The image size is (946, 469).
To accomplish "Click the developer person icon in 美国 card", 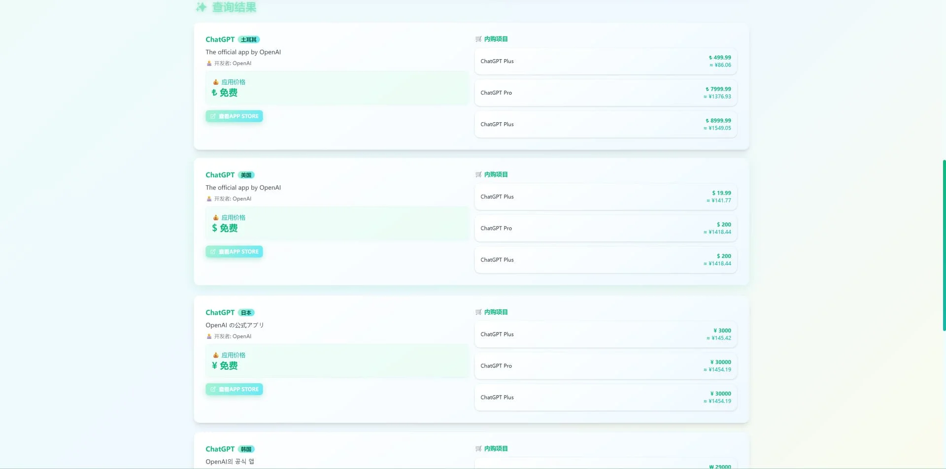I will [209, 199].
